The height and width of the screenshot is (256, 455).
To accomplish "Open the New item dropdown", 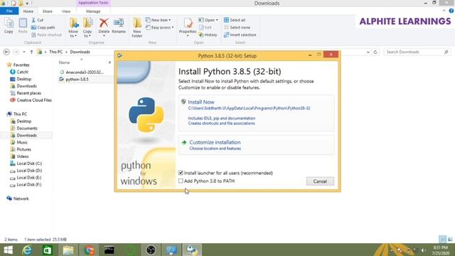I will (x=158, y=20).
